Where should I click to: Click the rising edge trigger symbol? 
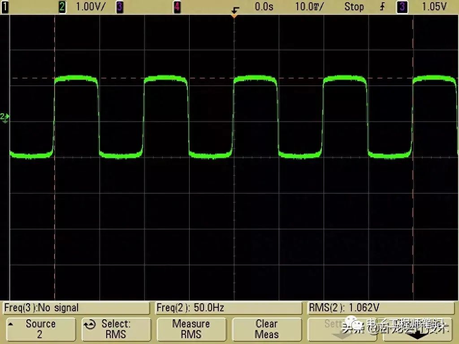[382, 7]
